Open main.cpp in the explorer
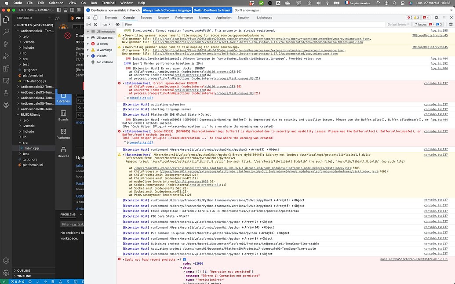The height and width of the screenshot is (284, 455). point(34,148)
